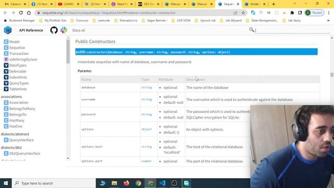This screenshot has width=334, height=188.
Task: Toggle the Chrome side panel icon
Action: click(x=300, y=13)
